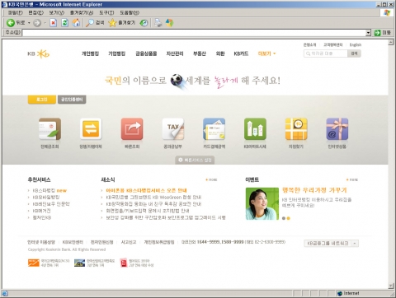Click into the site search input box

[x=326, y=54]
